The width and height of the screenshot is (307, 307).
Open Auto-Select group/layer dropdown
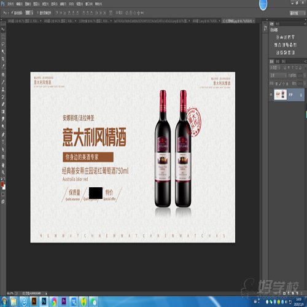[29, 13]
